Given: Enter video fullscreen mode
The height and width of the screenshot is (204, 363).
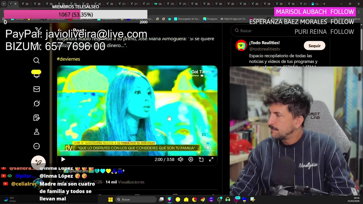Looking at the screenshot, I should pyautogui.click(x=211, y=160).
